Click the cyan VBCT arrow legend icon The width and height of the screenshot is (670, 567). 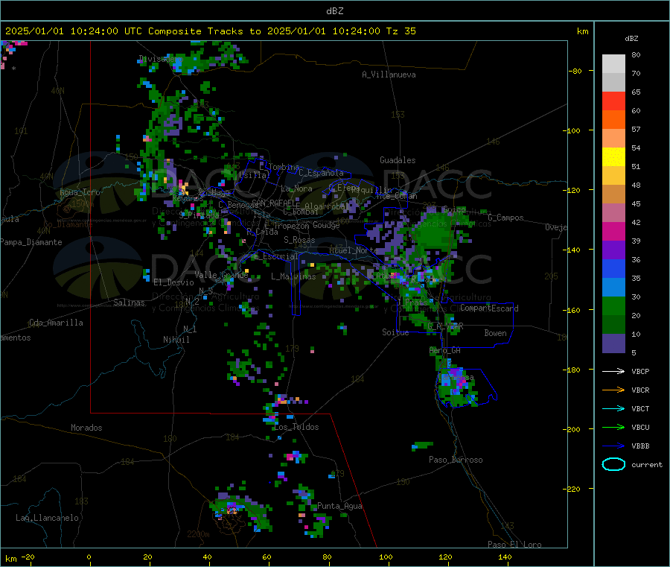point(613,409)
